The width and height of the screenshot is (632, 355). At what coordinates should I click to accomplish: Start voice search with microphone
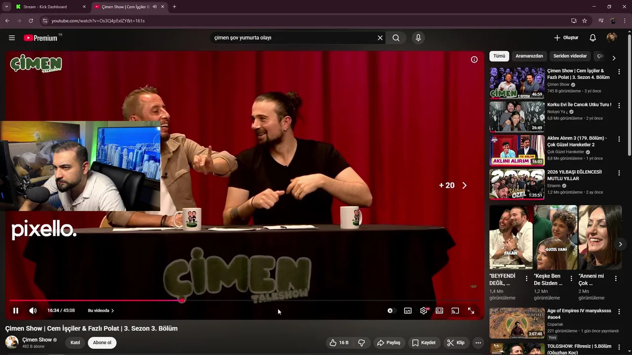[x=418, y=37]
